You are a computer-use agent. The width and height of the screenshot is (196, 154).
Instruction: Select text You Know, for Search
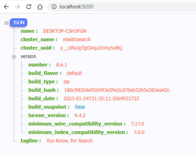70,141
